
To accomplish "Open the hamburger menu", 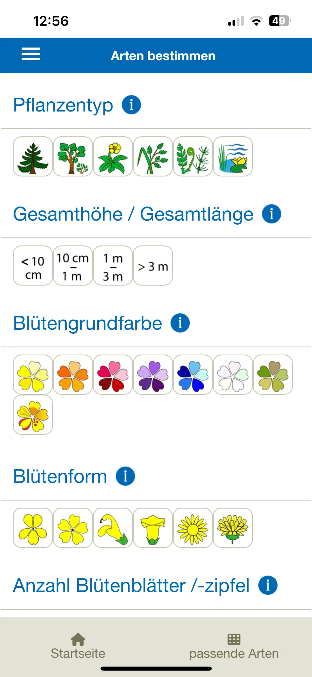I will click(x=31, y=54).
